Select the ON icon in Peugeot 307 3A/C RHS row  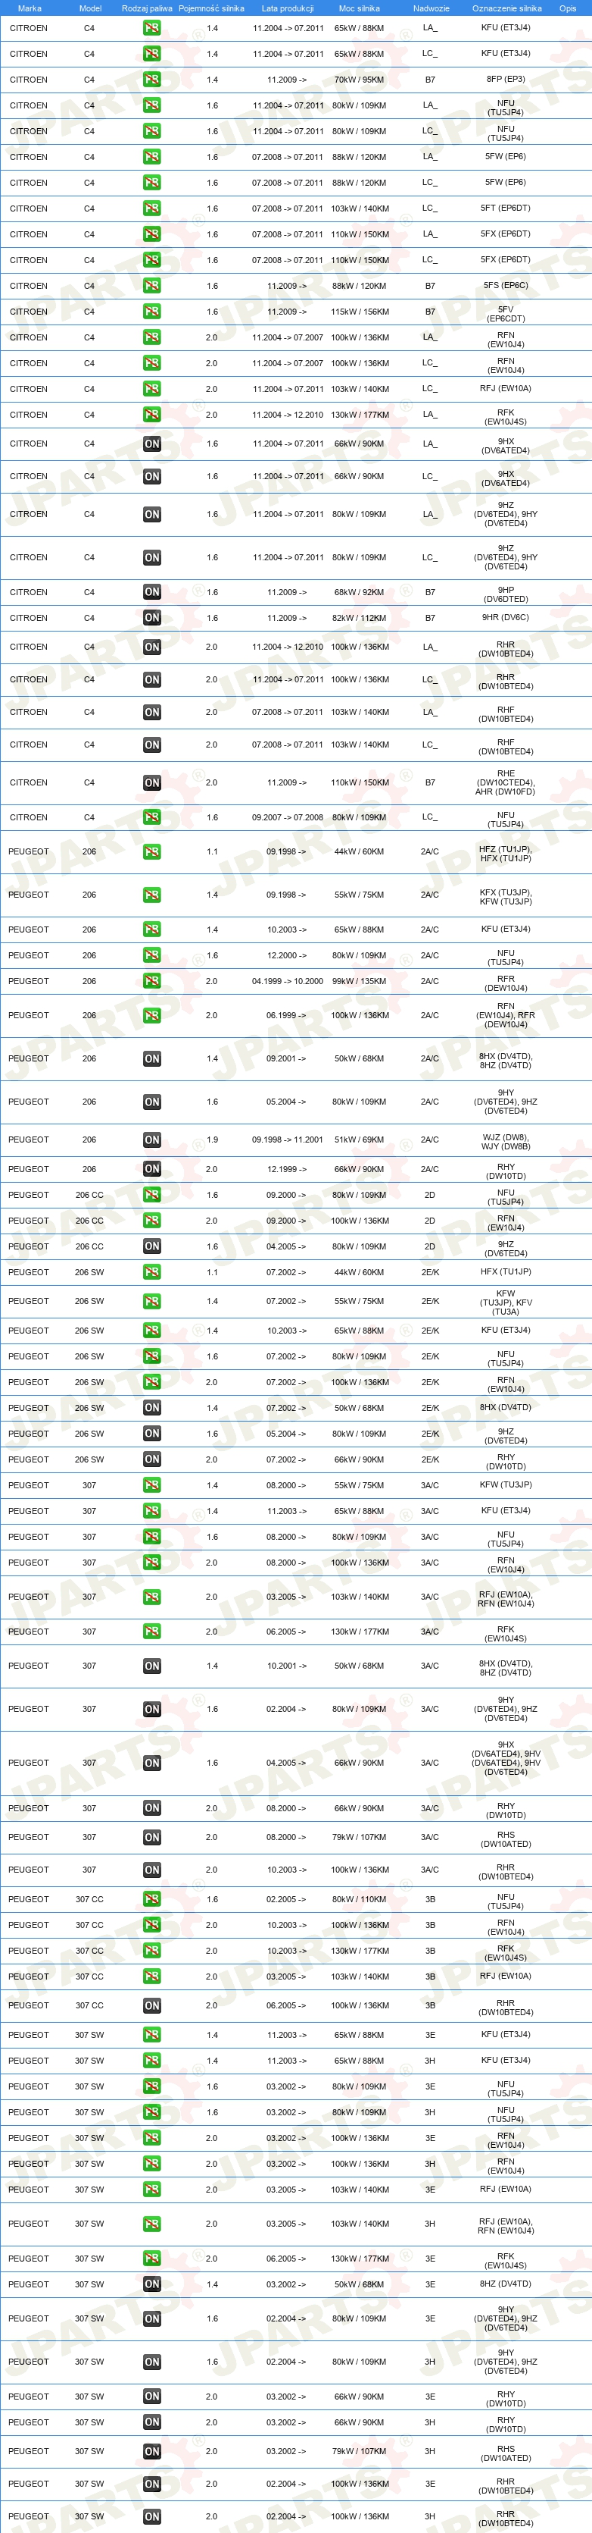[151, 1838]
